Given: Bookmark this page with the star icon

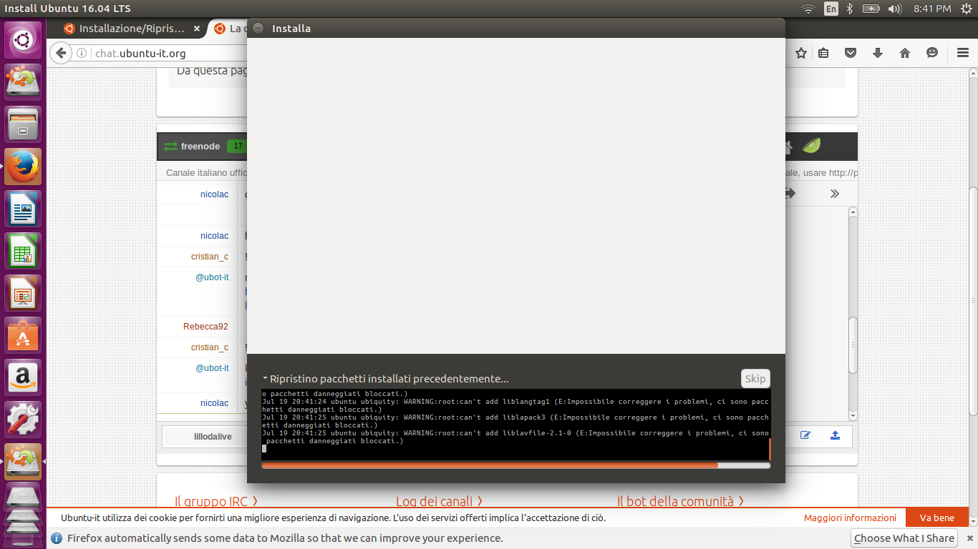Looking at the screenshot, I should [x=801, y=53].
